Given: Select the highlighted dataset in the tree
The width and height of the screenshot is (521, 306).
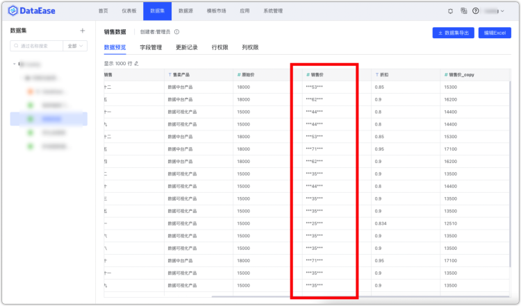Looking at the screenshot, I should tap(49, 119).
